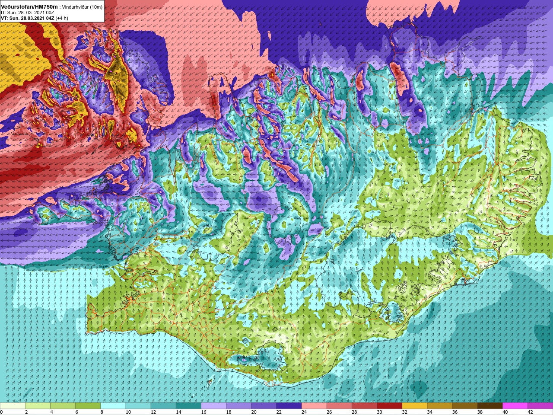The width and height of the screenshot is (553, 415).
Task: Click the dark brown swatch between 38 and 40
Action: tap(490, 406)
